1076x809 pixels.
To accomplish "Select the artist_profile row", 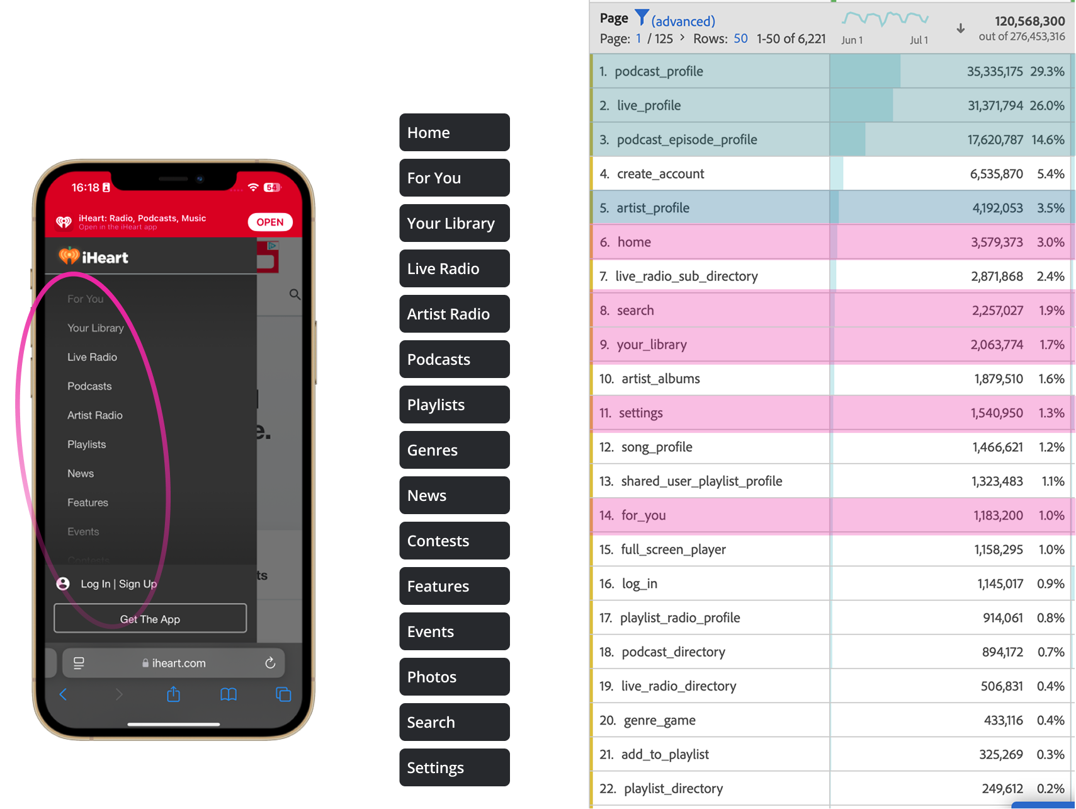I will point(832,208).
